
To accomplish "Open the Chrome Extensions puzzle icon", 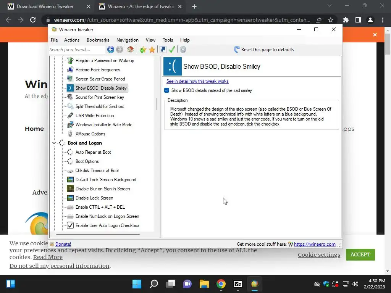I will point(346,20).
